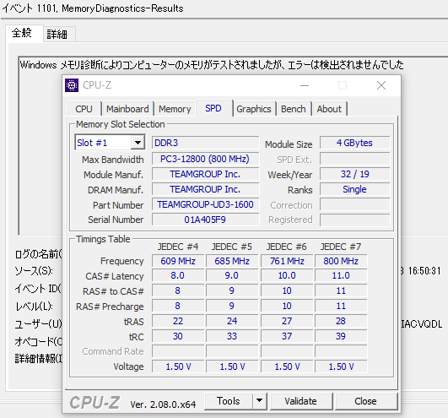Click the empty Correction field
448x418 pixels.
[355, 204]
